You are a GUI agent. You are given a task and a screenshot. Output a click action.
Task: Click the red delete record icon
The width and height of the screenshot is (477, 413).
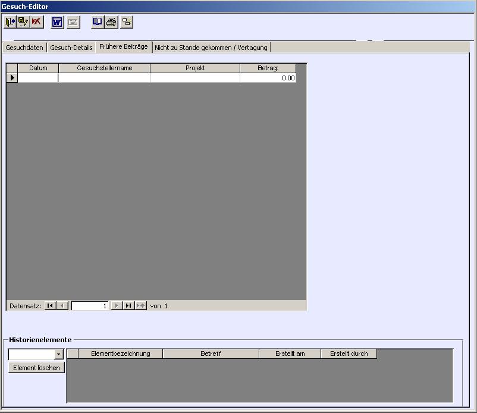(x=37, y=22)
